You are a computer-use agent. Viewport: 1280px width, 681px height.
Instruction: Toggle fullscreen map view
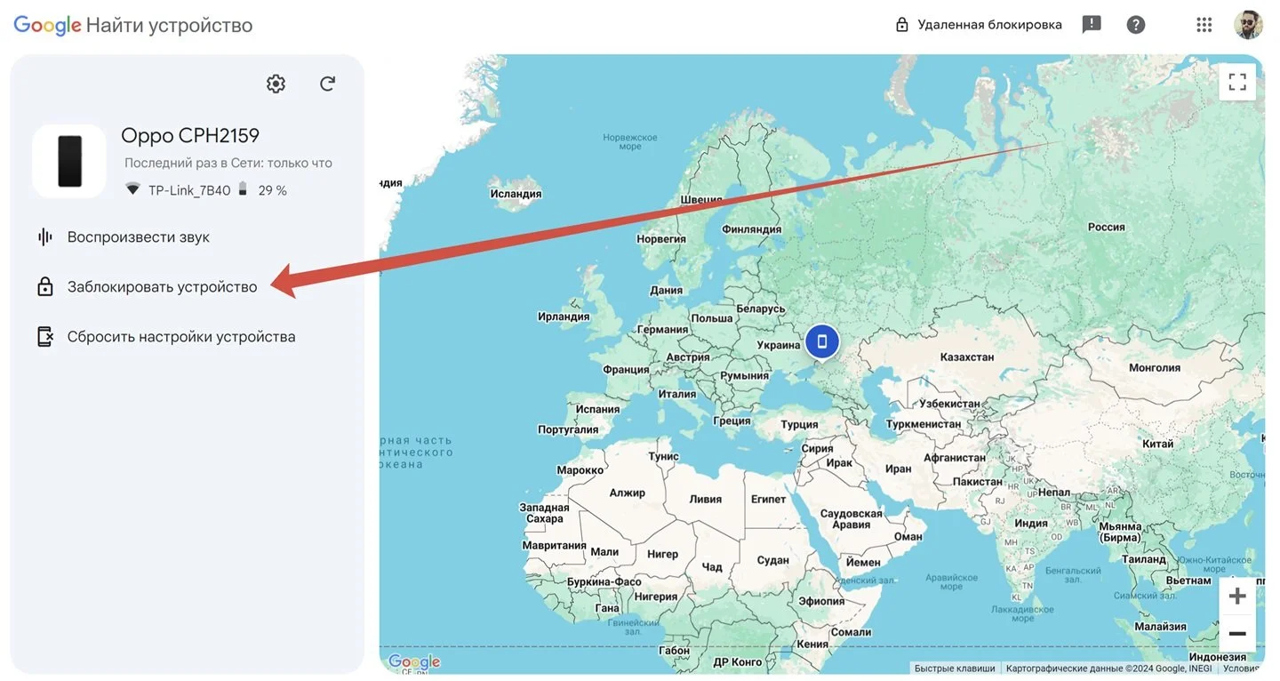click(x=1237, y=83)
